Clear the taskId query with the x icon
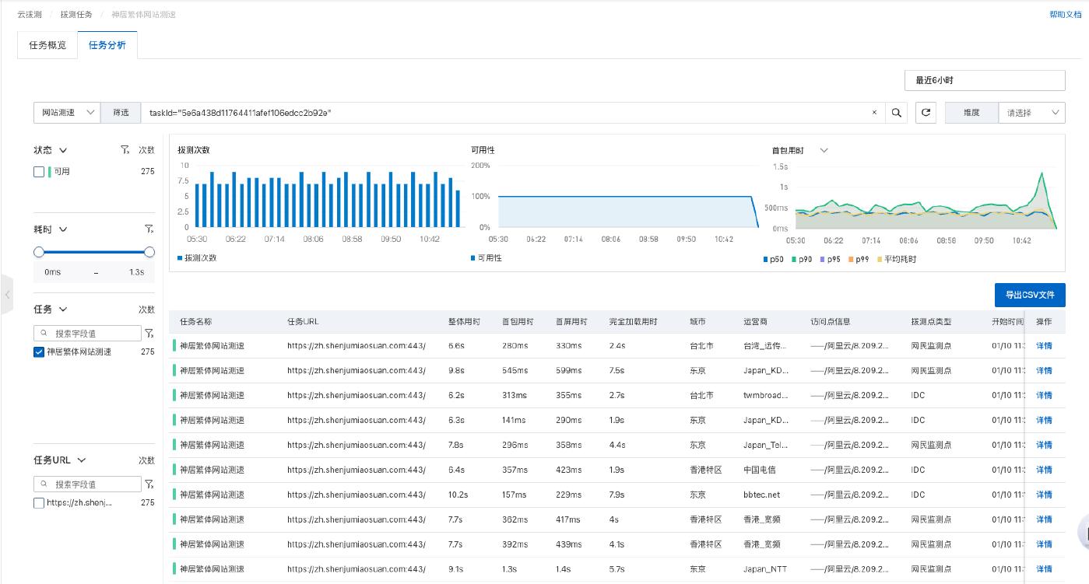 (874, 113)
